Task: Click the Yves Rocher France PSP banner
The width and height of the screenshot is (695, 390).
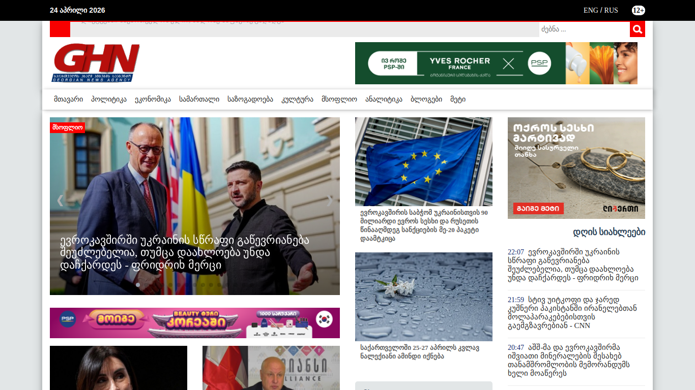Action: point(496,63)
